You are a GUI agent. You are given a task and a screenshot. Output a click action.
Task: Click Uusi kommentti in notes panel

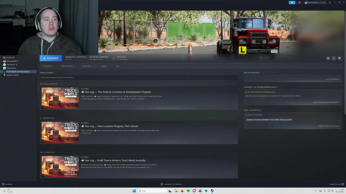click(332, 79)
